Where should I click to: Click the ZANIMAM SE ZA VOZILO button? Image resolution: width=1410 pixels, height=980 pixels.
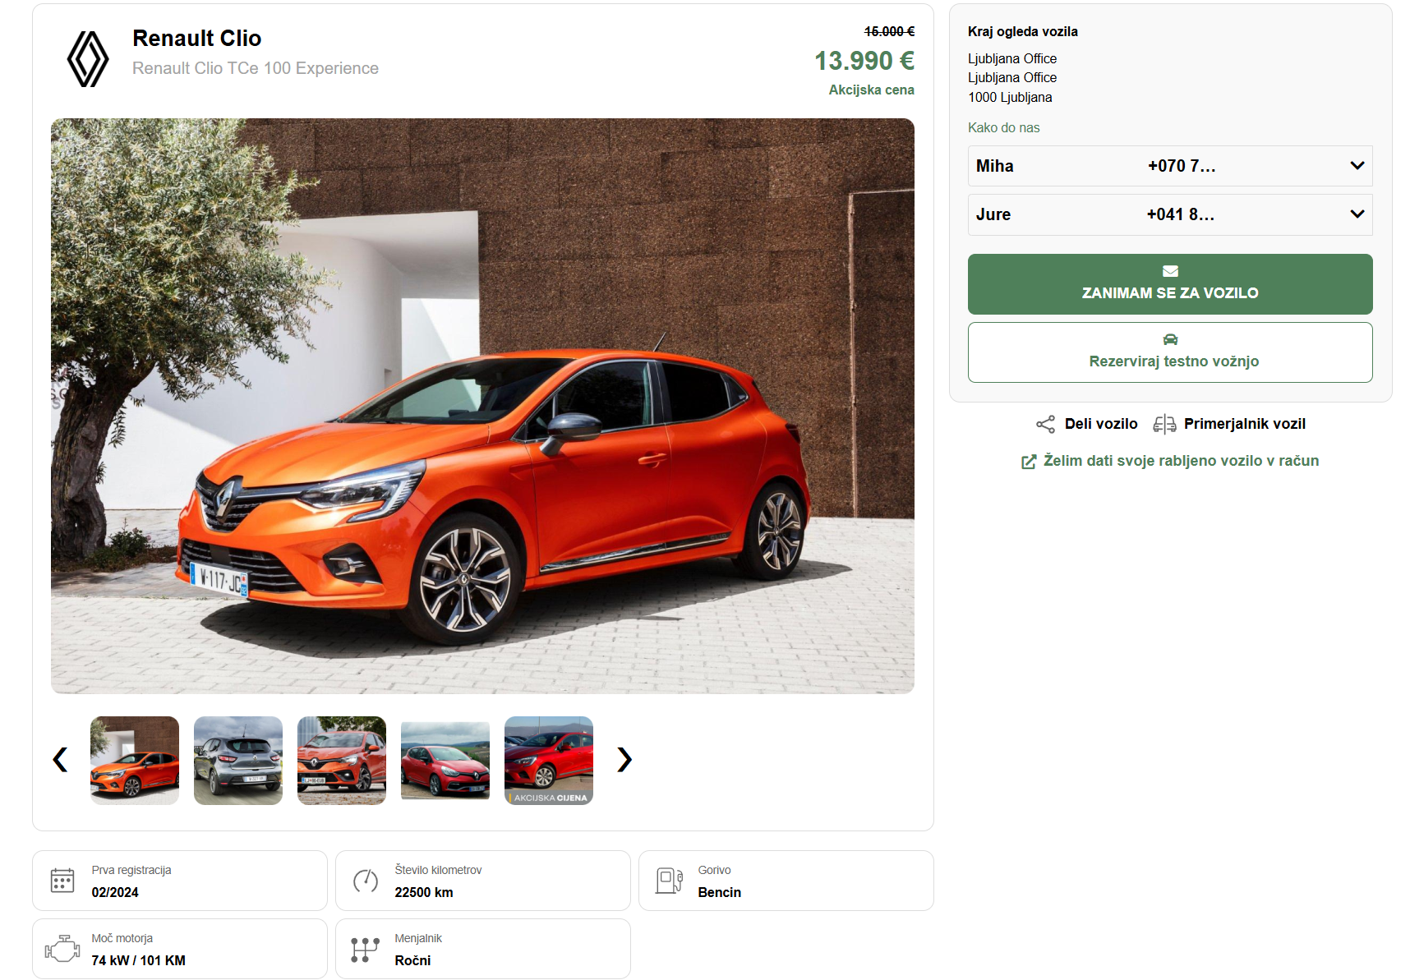pos(1170,284)
